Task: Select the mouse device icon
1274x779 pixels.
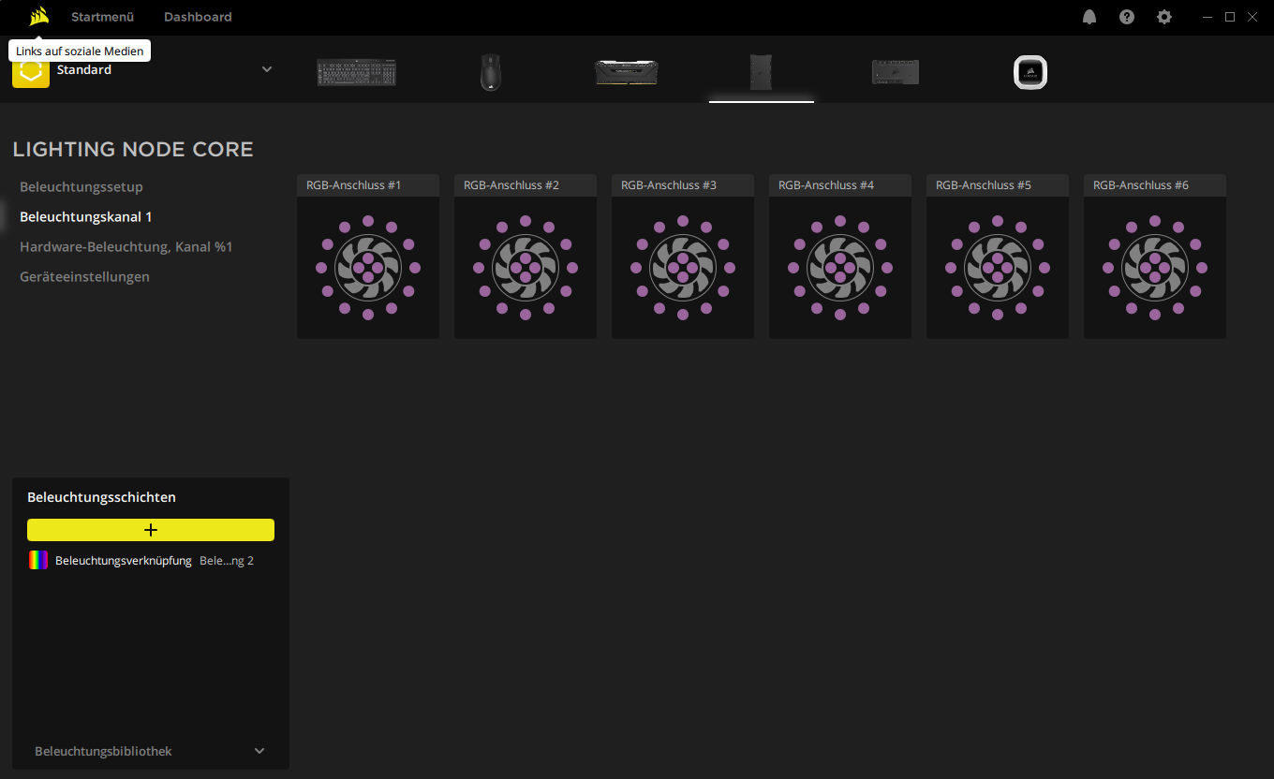Action: coord(491,72)
